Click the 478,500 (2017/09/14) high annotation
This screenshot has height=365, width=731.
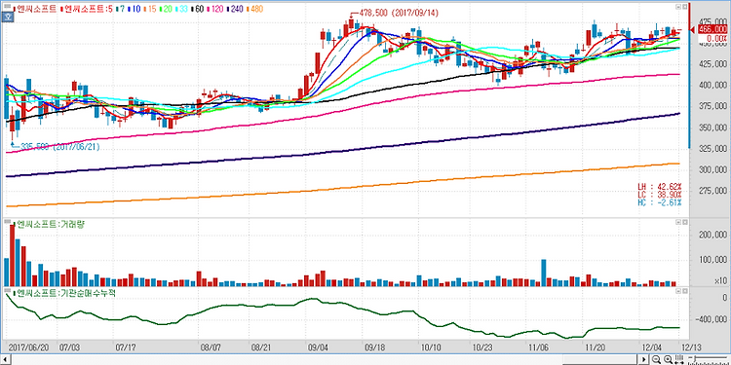point(398,14)
